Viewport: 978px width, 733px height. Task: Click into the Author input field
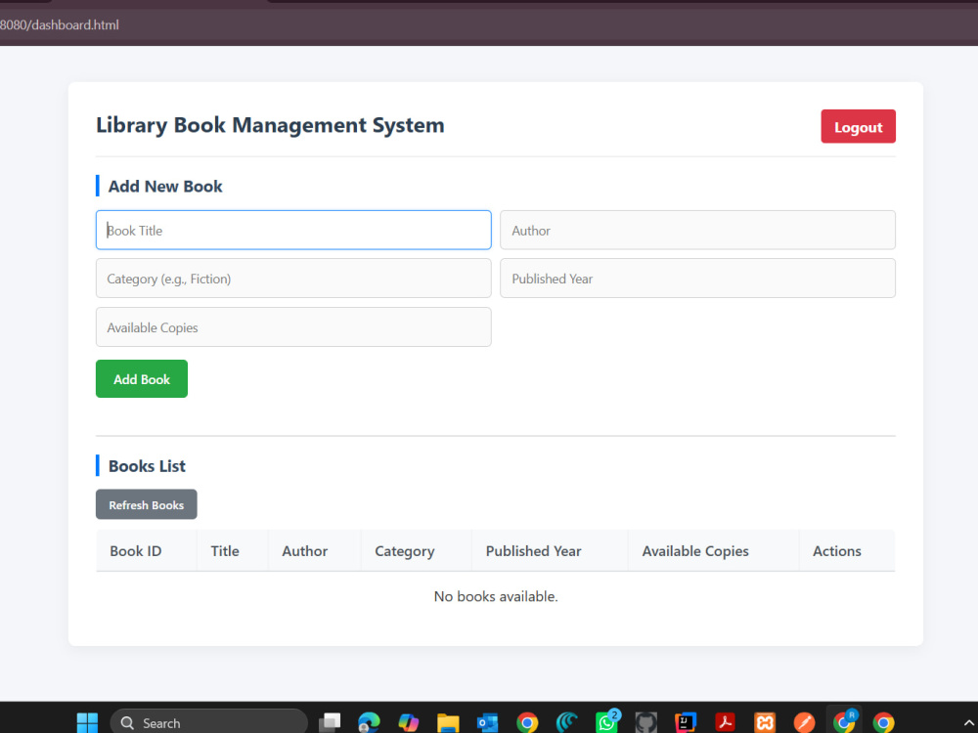(697, 230)
